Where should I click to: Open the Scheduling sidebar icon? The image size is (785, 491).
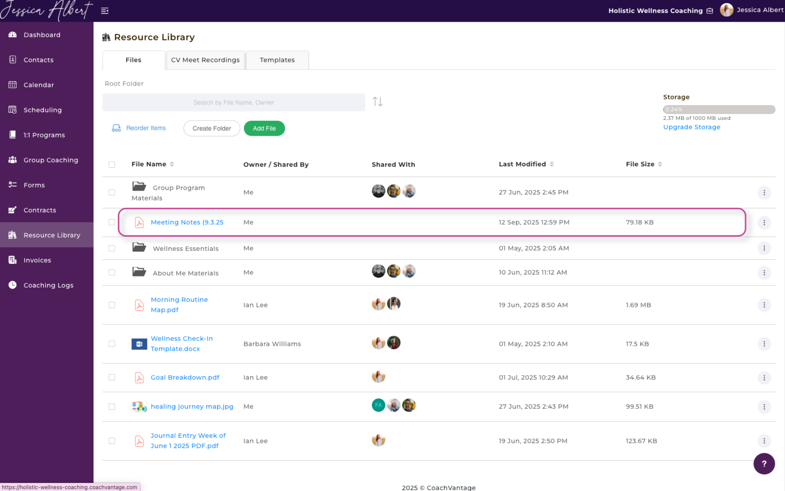point(12,110)
